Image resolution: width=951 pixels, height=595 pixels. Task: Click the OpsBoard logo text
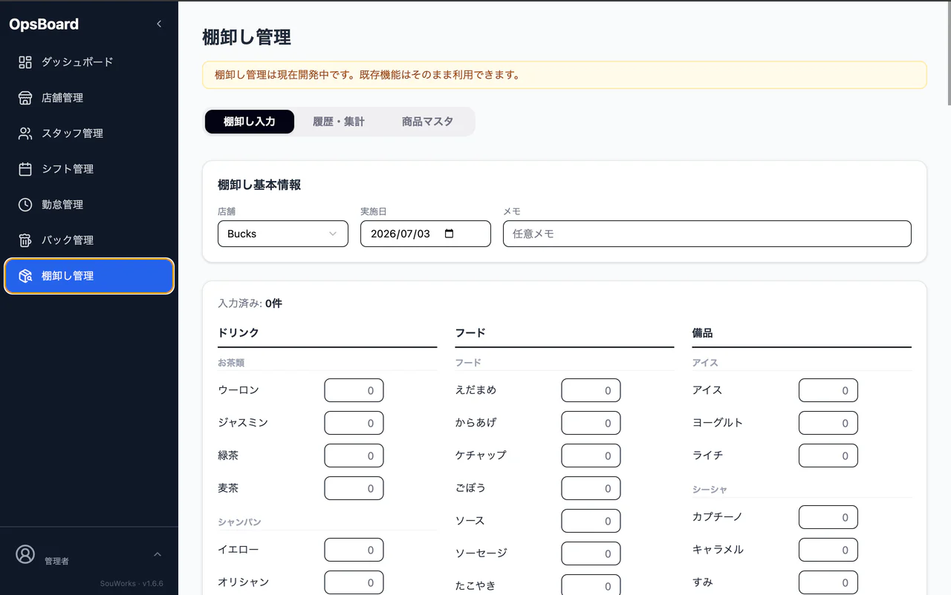44,24
